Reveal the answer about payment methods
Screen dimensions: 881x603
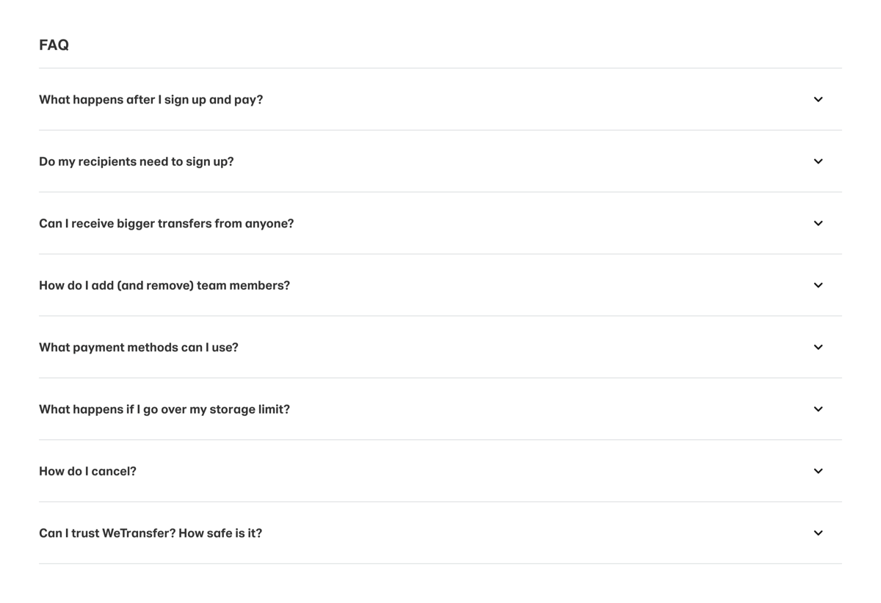point(440,347)
